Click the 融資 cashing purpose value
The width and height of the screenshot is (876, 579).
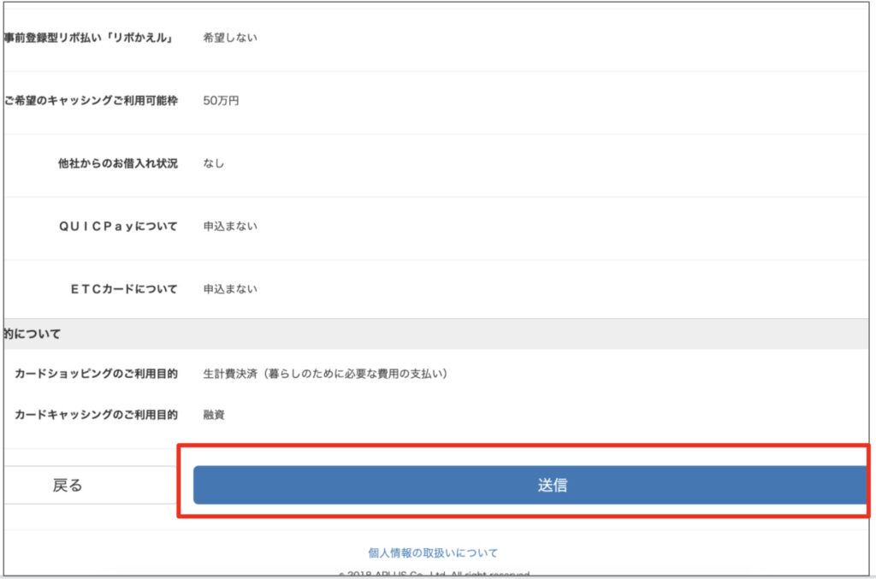[213, 415]
